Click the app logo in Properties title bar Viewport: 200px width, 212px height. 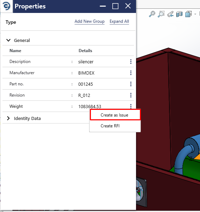[x=7, y=6]
